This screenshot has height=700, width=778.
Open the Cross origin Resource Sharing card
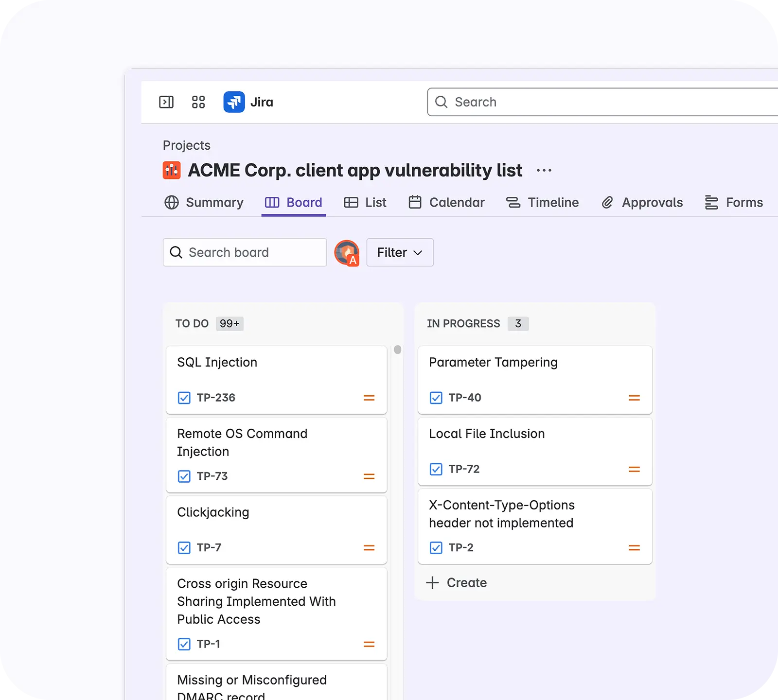(x=276, y=613)
